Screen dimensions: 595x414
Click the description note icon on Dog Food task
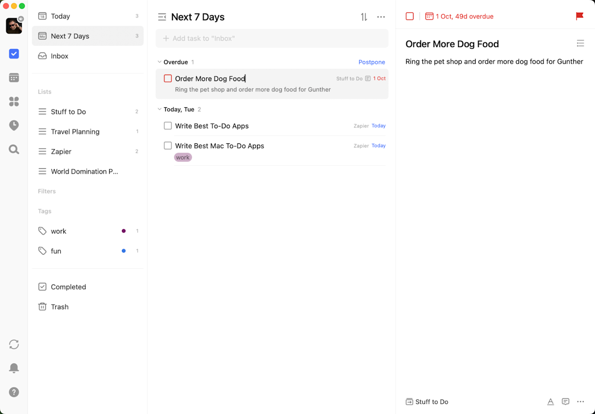(x=368, y=78)
